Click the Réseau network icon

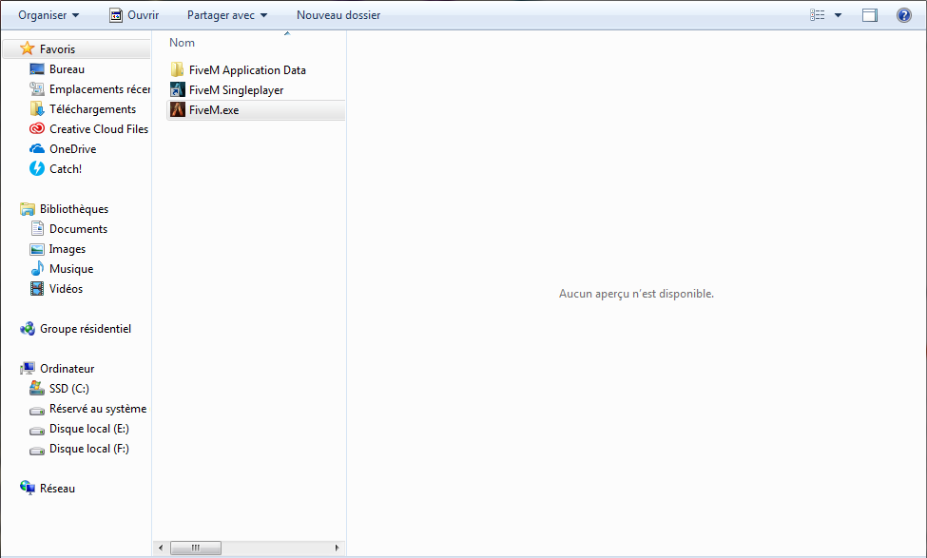[x=28, y=488]
